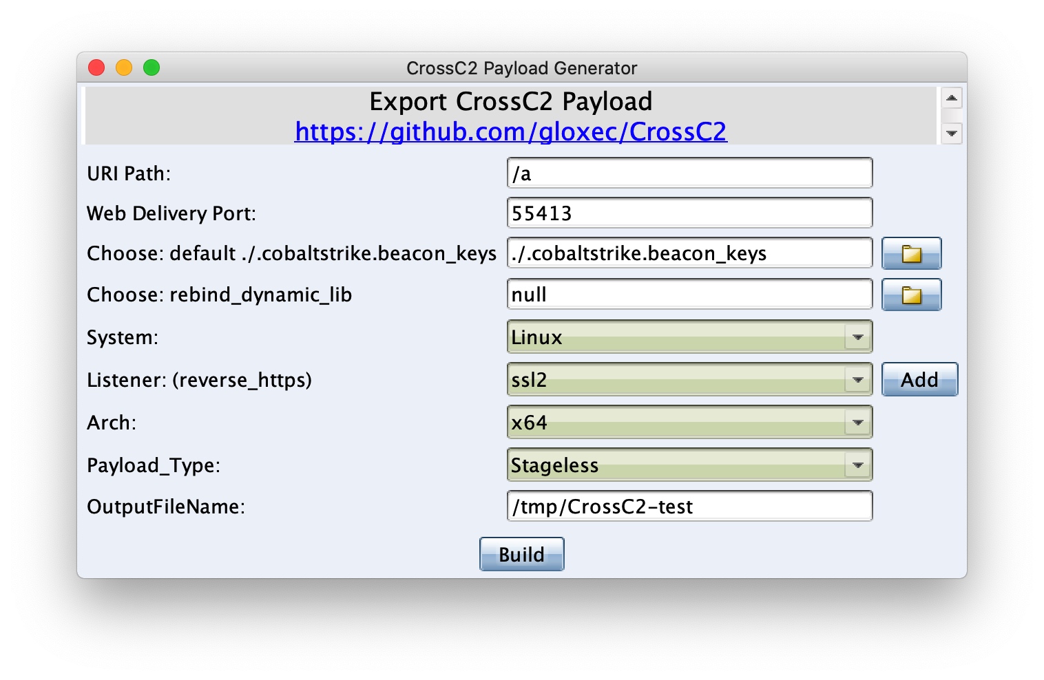Click the 'URI Path:' label
1044x680 pixels.
(x=129, y=173)
